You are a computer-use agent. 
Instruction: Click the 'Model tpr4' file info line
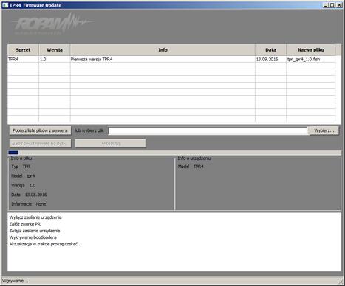23,176
